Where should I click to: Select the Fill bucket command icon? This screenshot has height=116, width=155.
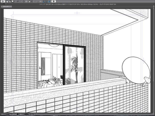point(29,1)
